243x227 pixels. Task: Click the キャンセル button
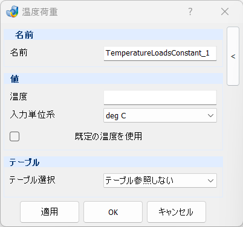[x=177, y=212]
